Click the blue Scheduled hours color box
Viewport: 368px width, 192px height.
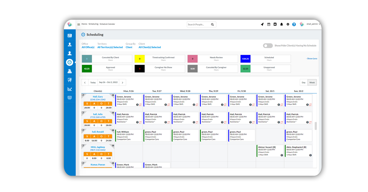245,59
